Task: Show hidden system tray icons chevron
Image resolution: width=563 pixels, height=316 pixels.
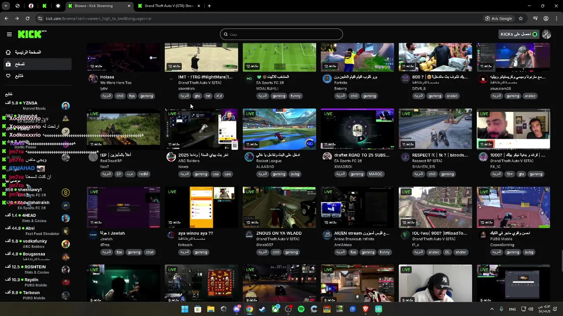Action: point(492,309)
